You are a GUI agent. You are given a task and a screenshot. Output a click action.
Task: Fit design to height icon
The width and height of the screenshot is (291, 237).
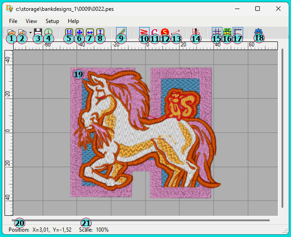point(100,32)
